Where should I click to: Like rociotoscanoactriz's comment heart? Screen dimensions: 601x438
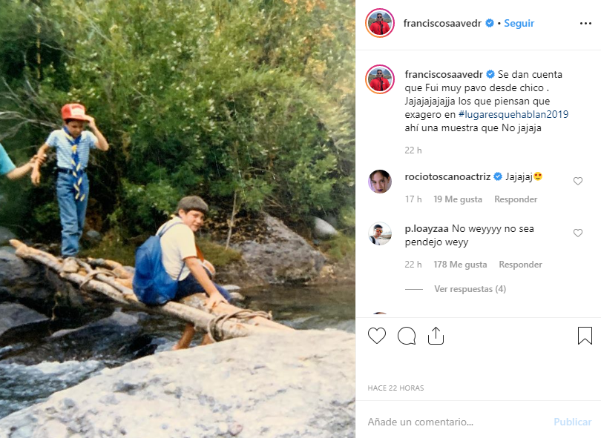(x=578, y=181)
